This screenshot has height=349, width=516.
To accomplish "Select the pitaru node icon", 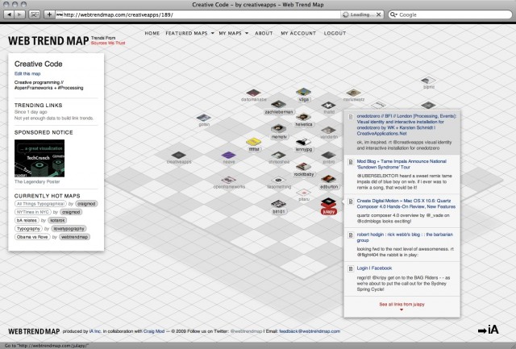I will click(303, 192).
